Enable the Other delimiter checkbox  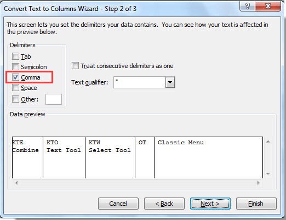[x=15, y=99]
